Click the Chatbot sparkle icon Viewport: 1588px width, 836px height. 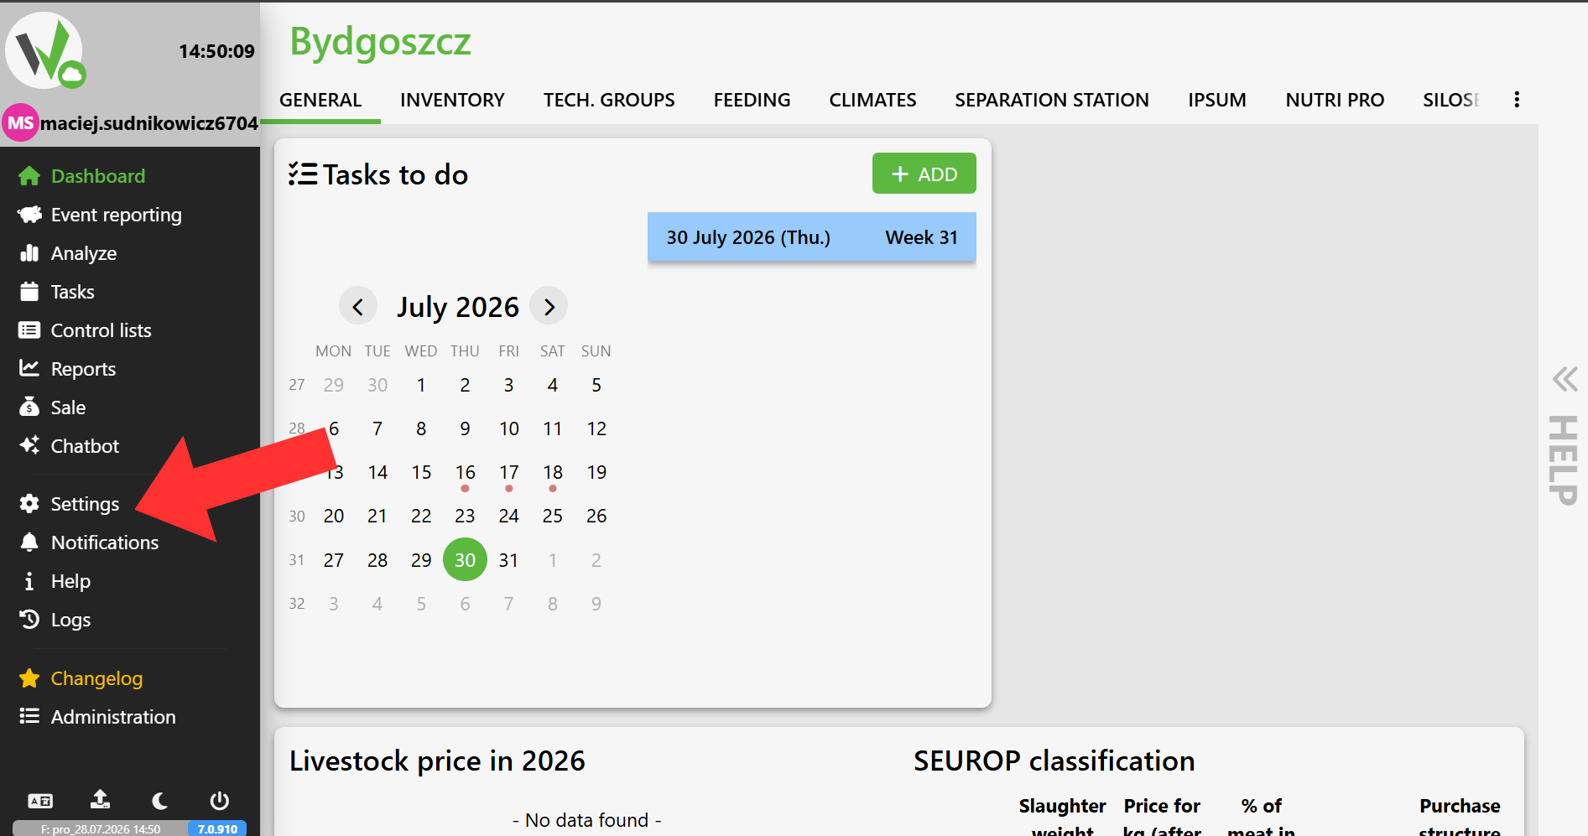coord(29,445)
